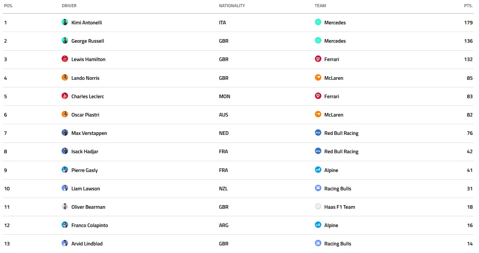479x253 pixels.
Task: Click the Arvid Lindblad name link
Action: (x=87, y=243)
